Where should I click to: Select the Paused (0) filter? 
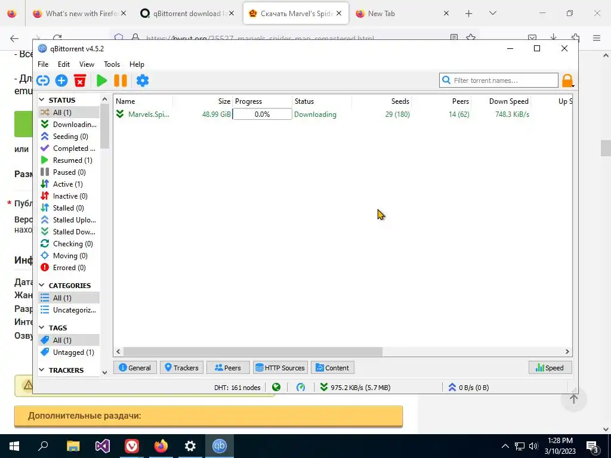click(69, 172)
